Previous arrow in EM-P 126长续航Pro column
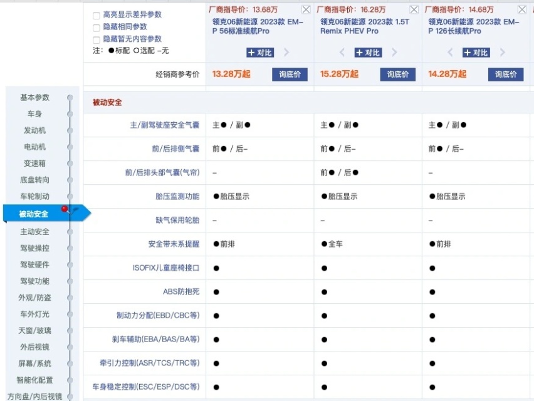534x401 pixels. click(x=450, y=53)
